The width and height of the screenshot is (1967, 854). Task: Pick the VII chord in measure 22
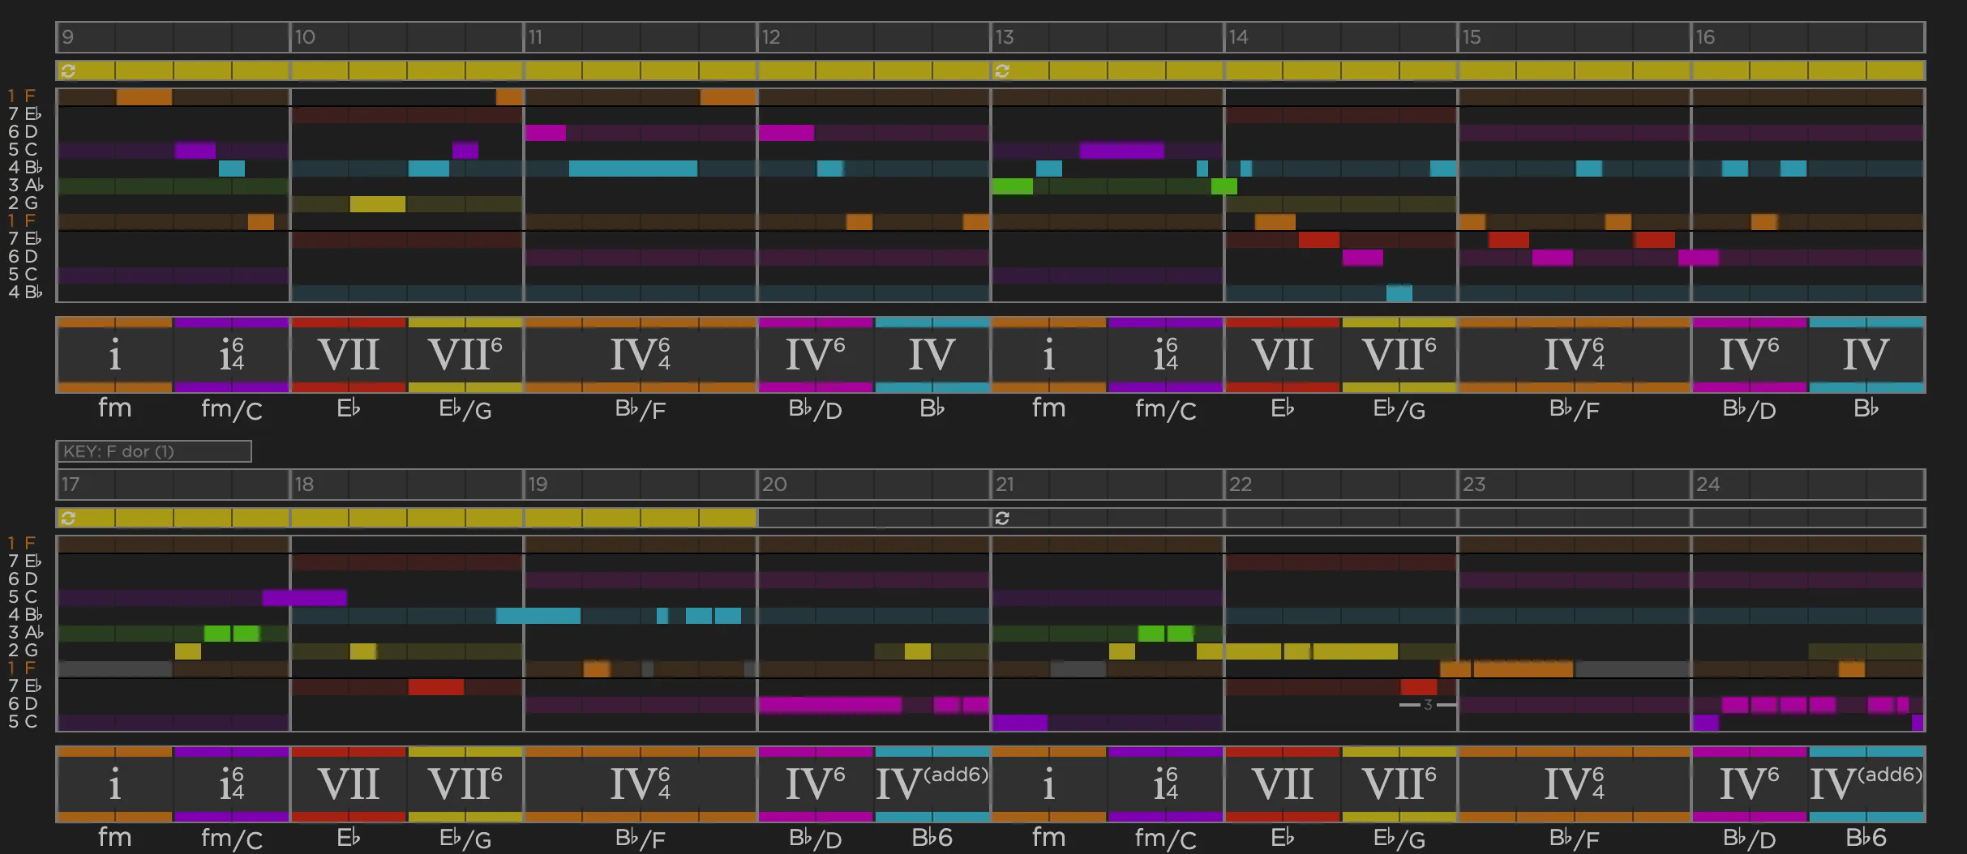pyautogui.click(x=1283, y=784)
